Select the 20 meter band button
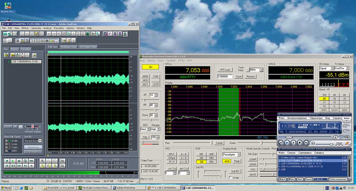Viewport: 356px width, 191px height. 344,99
